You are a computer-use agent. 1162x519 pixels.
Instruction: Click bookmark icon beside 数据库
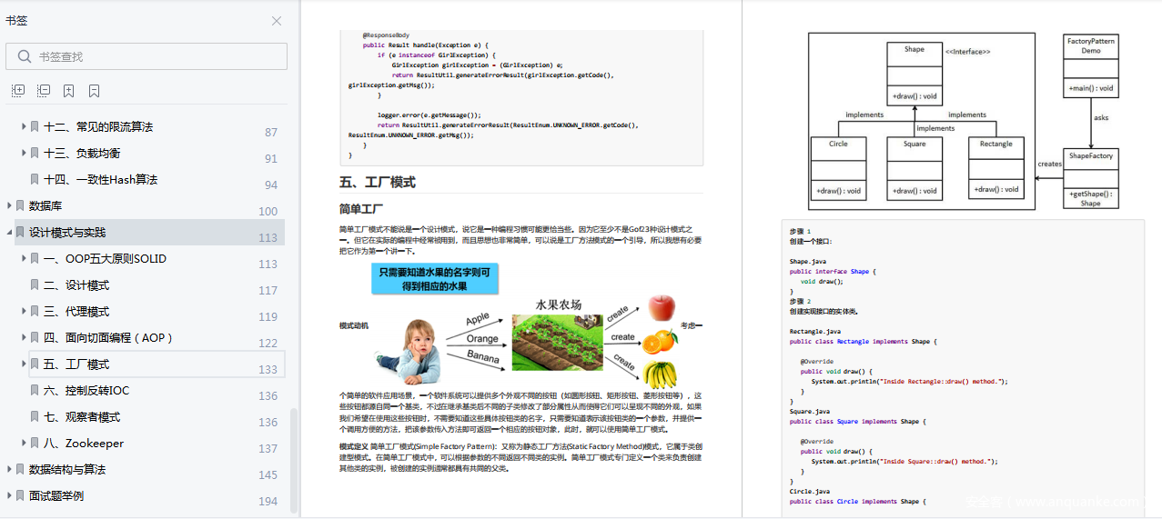[x=20, y=205]
